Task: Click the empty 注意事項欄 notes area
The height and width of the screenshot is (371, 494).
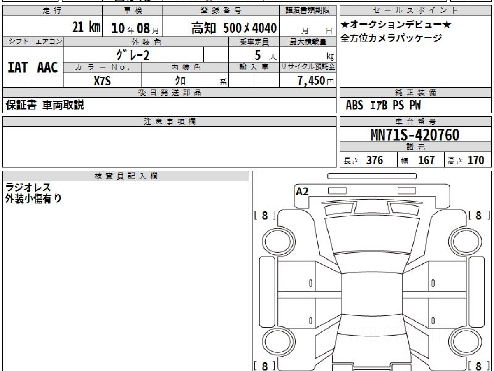Action: [169, 146]
